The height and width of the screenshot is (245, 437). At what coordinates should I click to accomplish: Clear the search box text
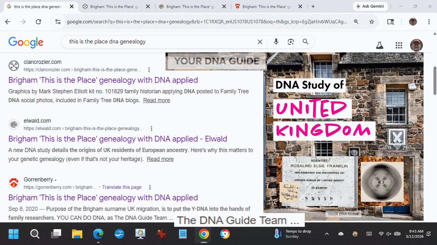click(260, 42)
